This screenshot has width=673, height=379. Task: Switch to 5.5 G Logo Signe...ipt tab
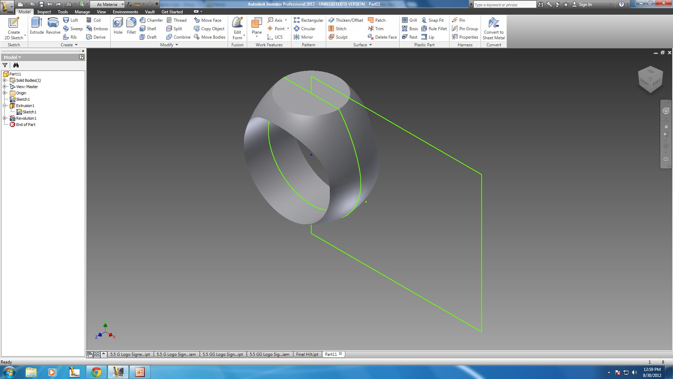130,354
